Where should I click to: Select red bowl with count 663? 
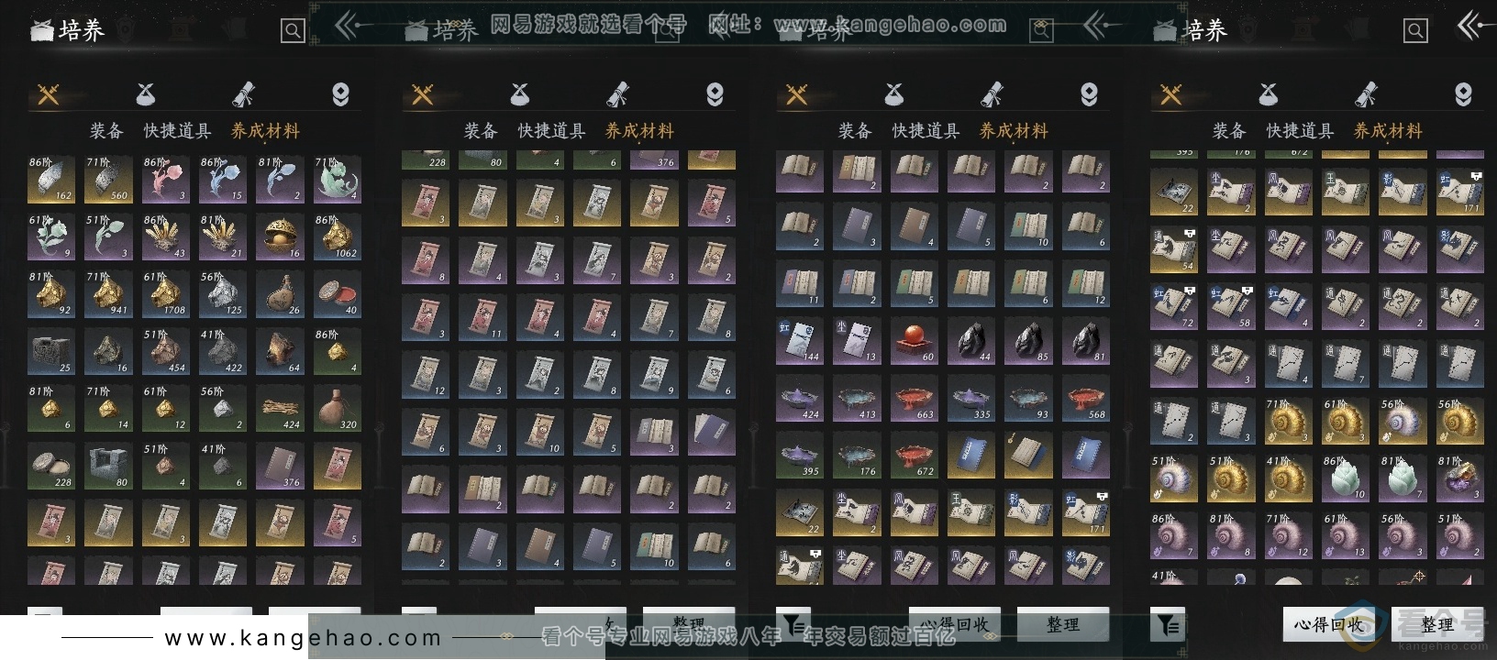914,398
